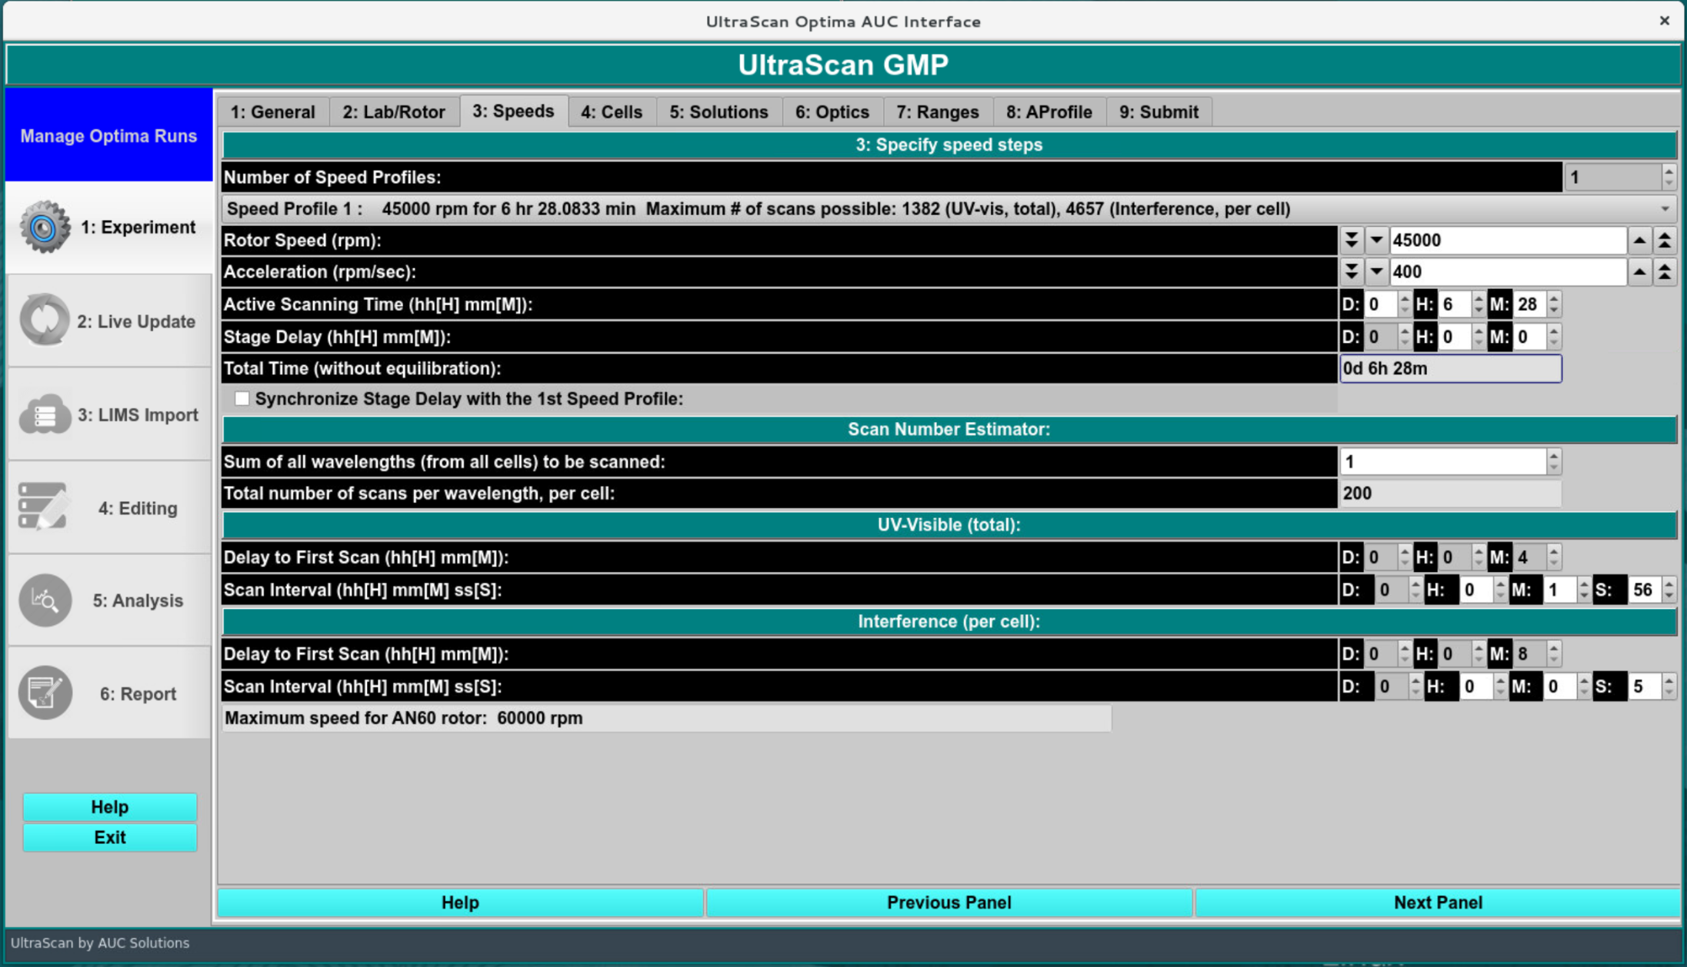Open Live Update via refresh icon

click(44, 320)
